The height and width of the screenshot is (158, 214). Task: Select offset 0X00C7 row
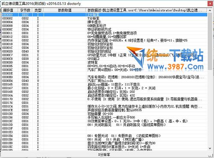[104, 55]
